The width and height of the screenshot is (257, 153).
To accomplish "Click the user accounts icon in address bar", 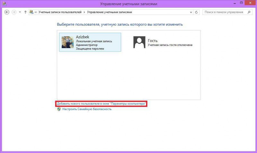I will 31,12.
